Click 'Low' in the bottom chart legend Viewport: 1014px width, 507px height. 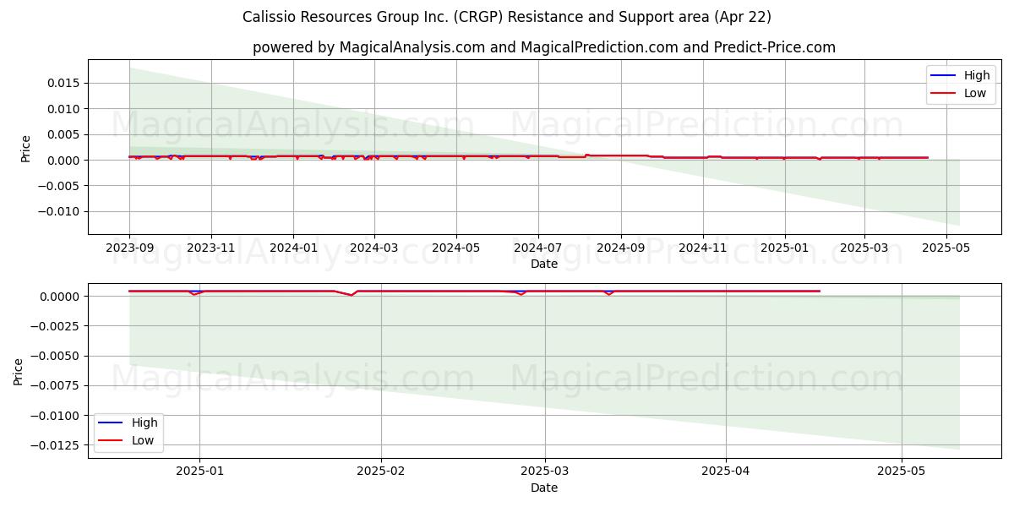pos(143,440)
